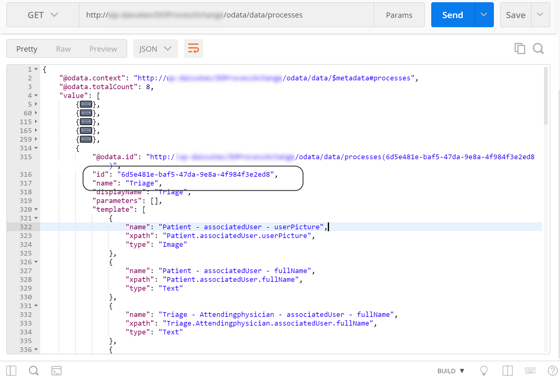Screen dimensions: 560x381
Task: Open the BUILD mode dropdown
Action: coord(451,371)
